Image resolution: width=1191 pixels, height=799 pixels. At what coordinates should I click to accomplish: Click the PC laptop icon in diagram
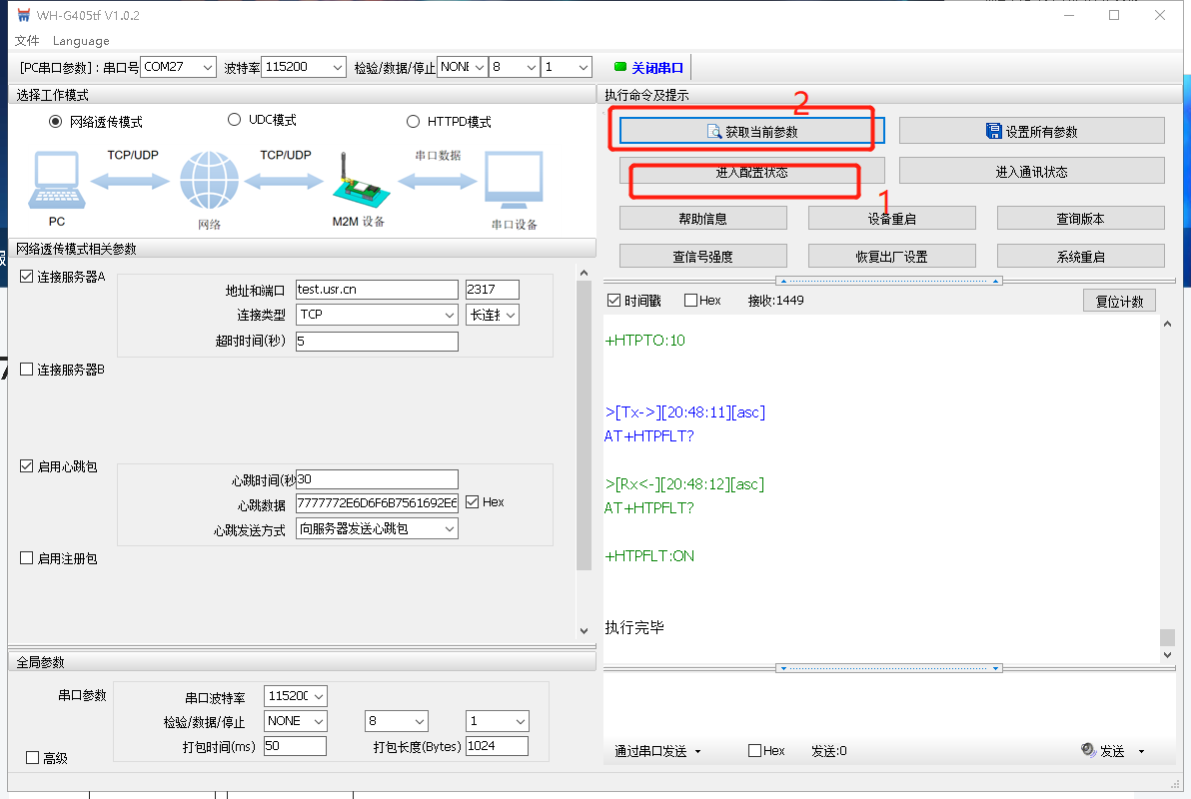click(x=55, y=182)
